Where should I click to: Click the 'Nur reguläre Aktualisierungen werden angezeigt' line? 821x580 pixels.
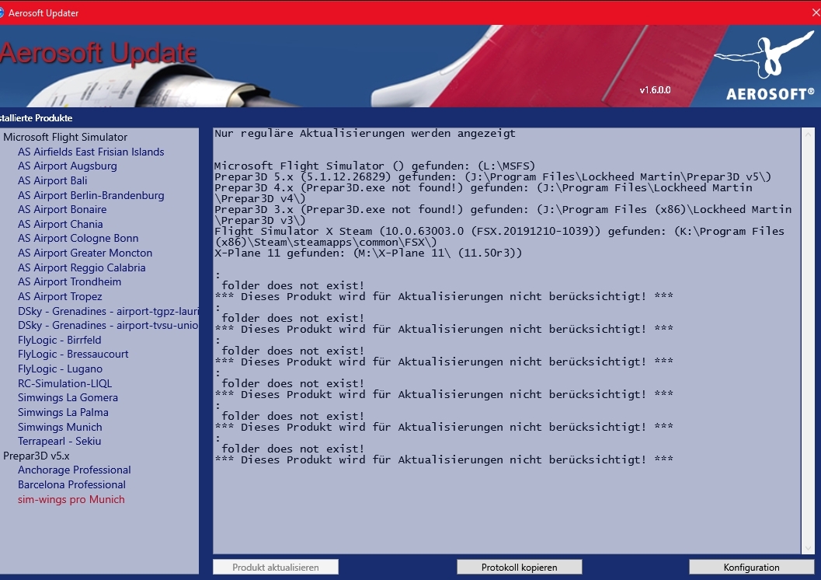[x=365, y=133]
